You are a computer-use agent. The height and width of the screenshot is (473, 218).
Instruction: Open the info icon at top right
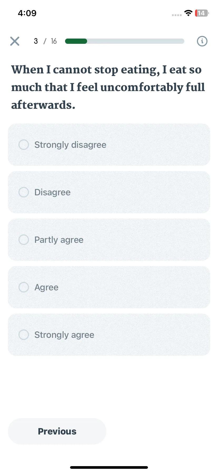(202, 41)
